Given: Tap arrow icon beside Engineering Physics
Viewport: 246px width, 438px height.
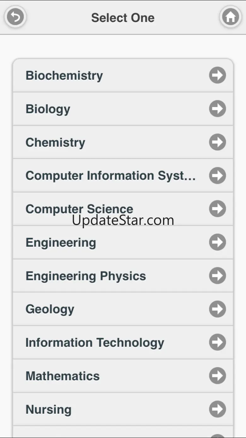Looking at the screenshot, I should [x=217, y=276].
